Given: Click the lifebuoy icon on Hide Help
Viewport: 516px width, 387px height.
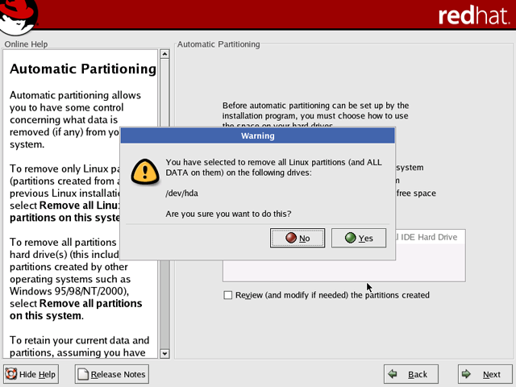Looking at the screenshot, I should point(11,374).
